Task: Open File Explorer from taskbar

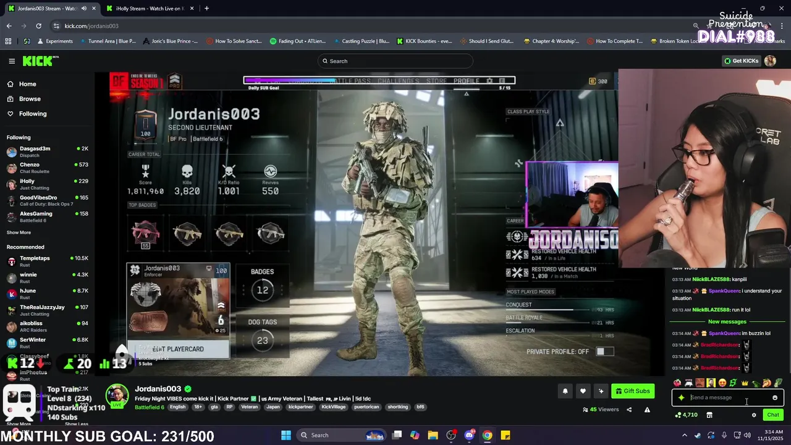Action: [x=433, y=435]
